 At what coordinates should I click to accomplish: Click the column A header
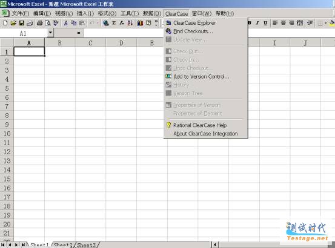click(29, 43)
